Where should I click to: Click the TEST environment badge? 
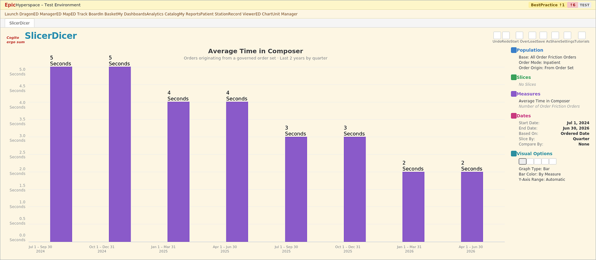(x=585, y=5)
